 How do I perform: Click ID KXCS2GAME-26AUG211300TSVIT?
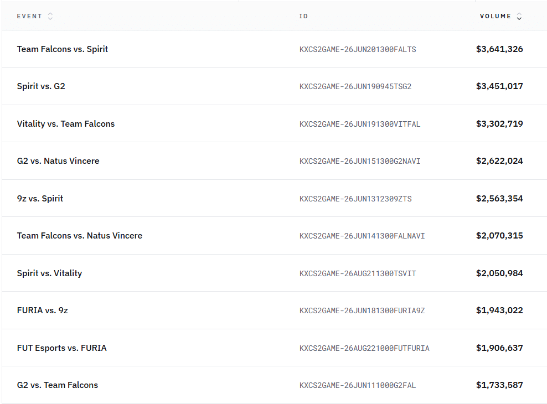pos(358,273)
